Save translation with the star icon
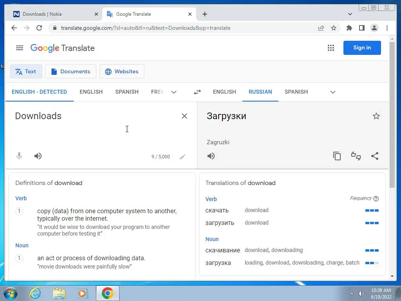This screenshot has width=401, height=301. [x=376, y=116]
